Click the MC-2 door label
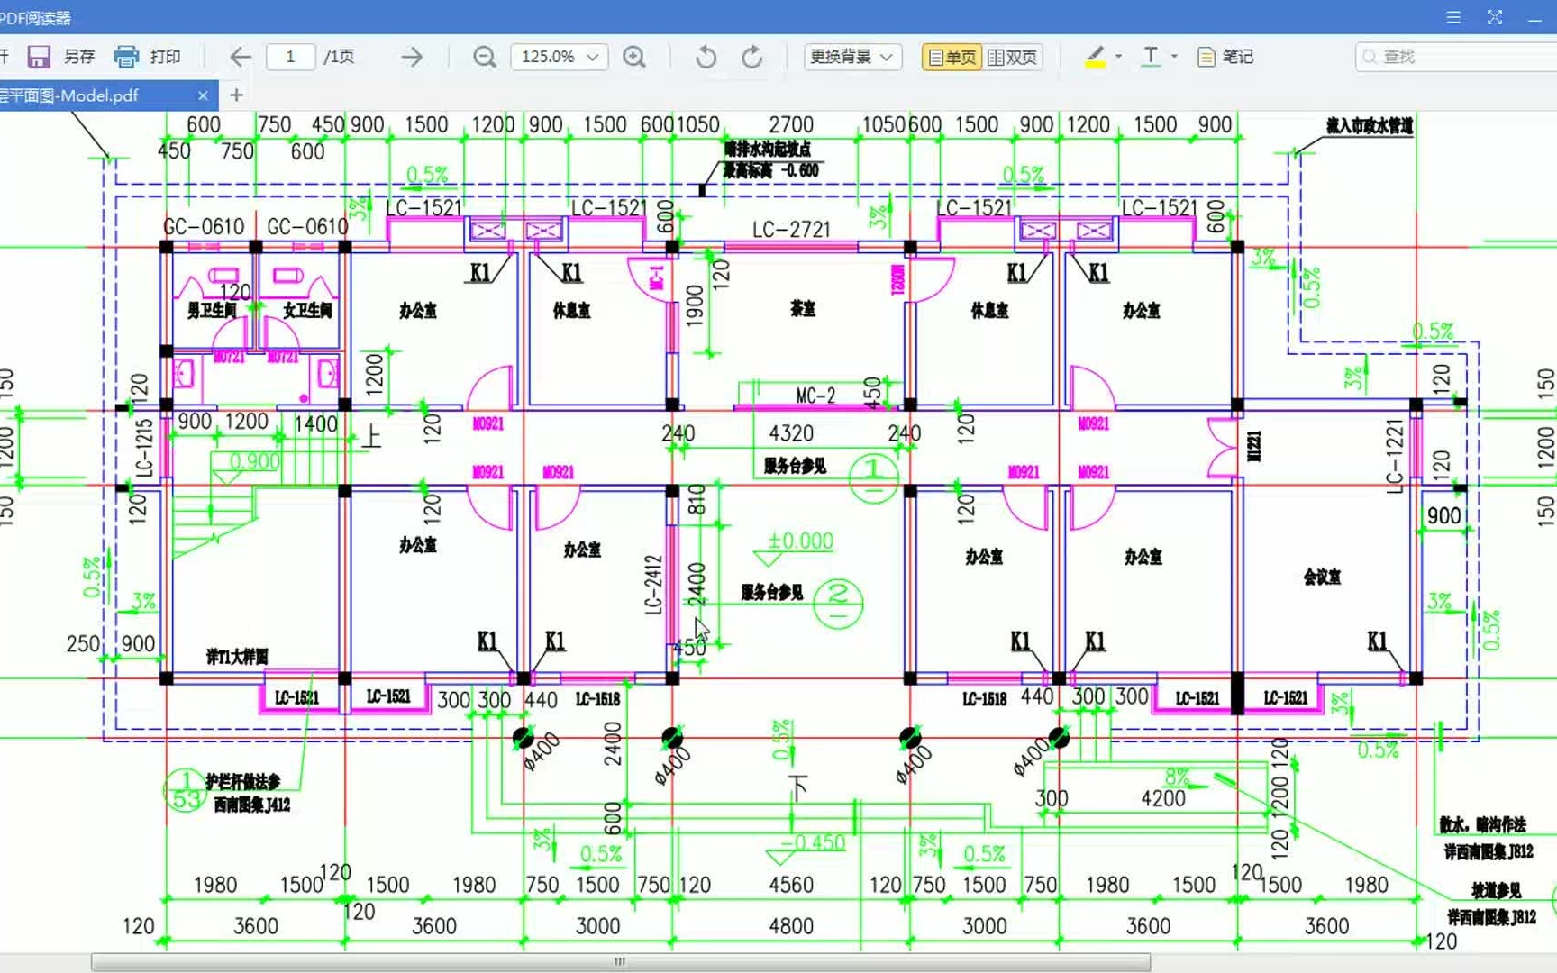 pyautogui.click(x=815, y=396)
